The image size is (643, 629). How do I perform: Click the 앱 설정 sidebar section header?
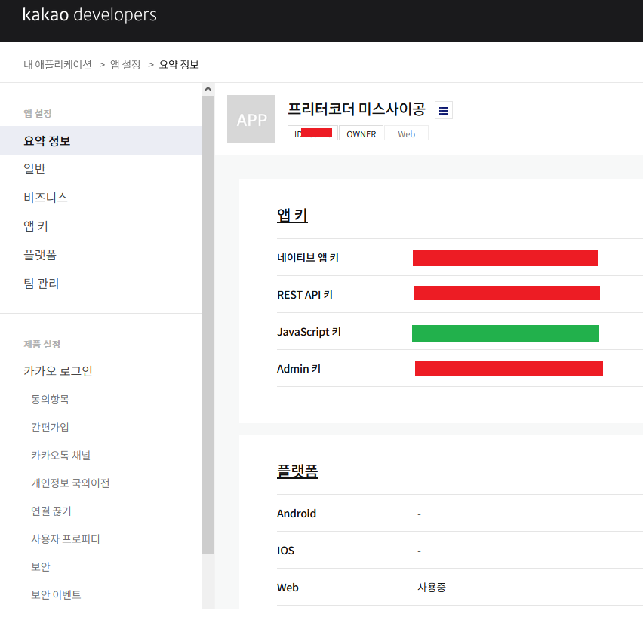38,114
